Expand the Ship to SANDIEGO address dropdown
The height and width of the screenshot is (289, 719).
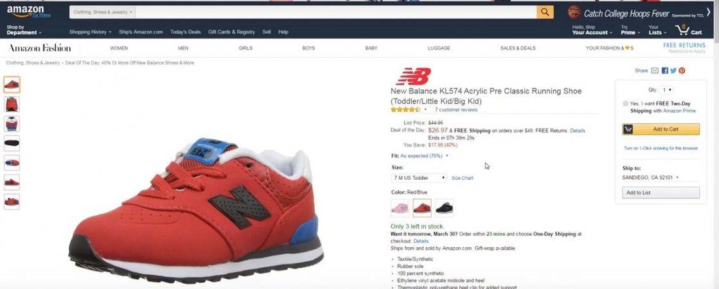[x=650, y=177]
